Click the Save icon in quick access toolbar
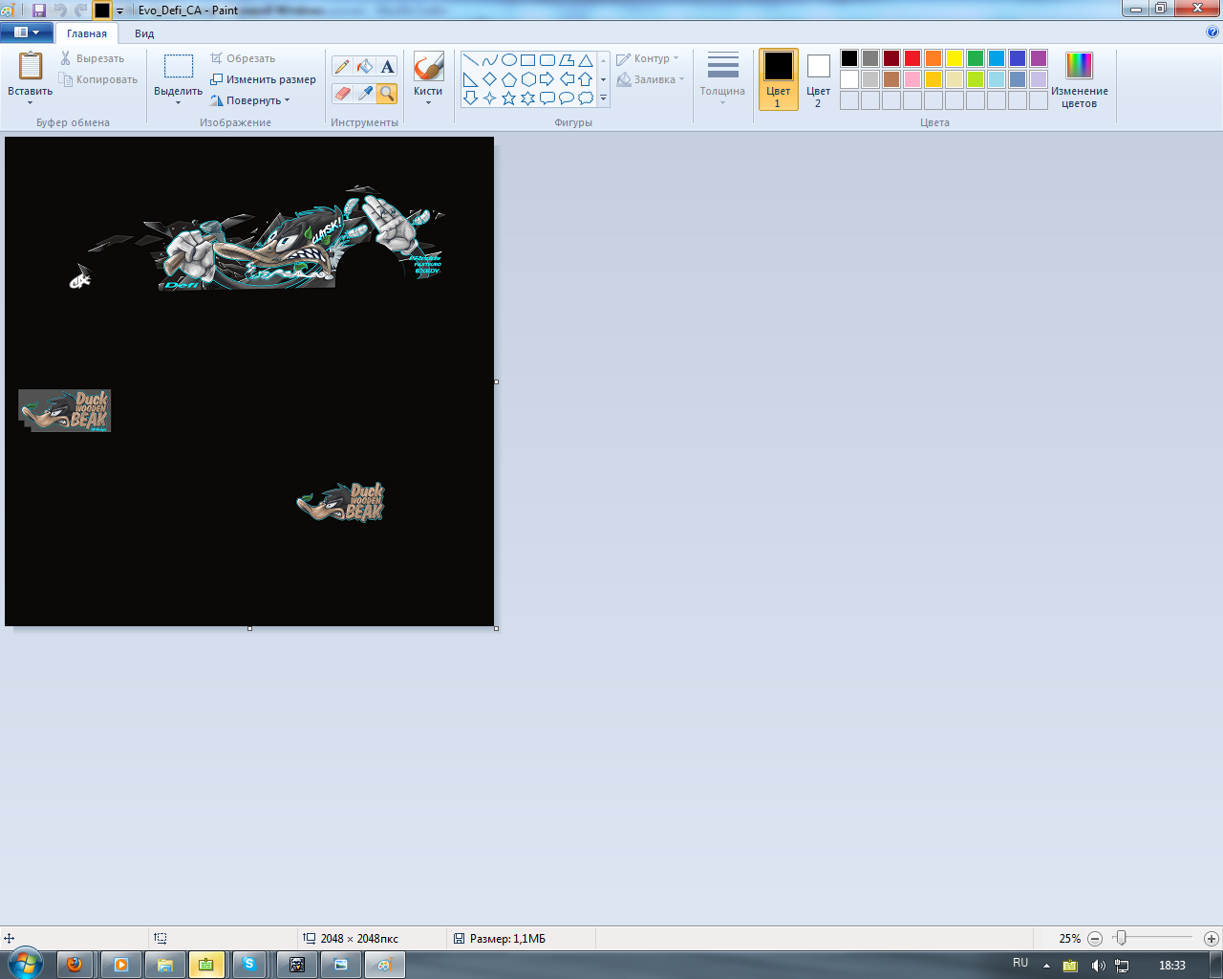 click(x=39, y=11)
